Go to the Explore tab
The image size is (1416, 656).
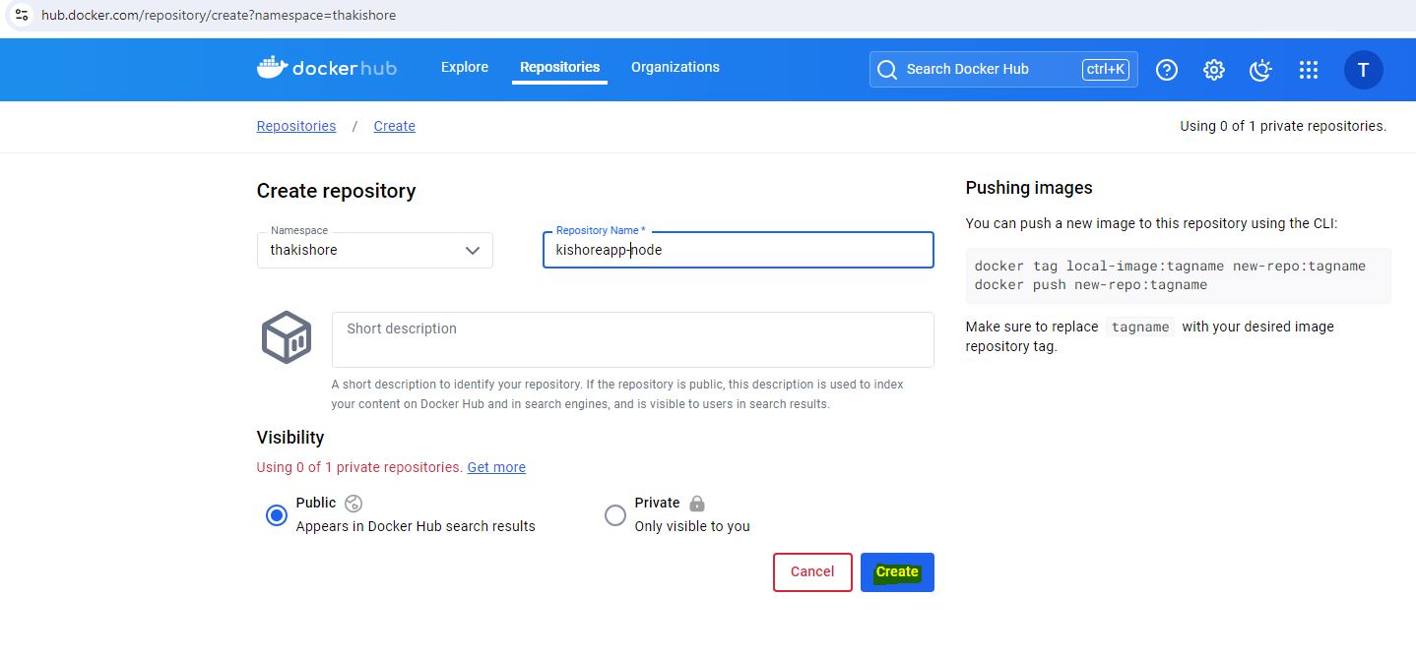click(x=465, y=68)
